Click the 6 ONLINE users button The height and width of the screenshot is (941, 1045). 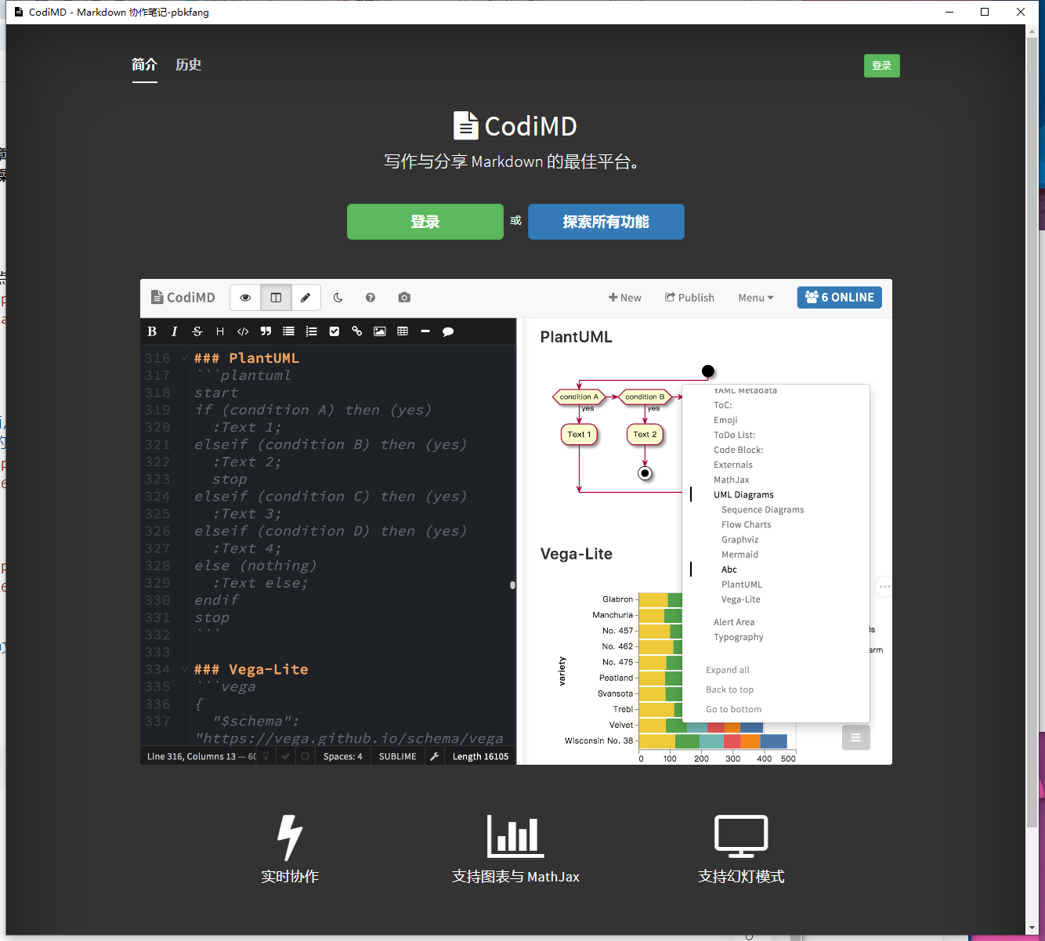[840, 298]
